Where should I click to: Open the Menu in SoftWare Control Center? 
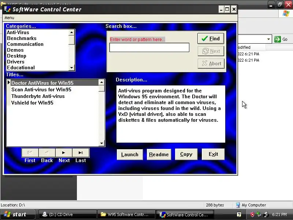(10, 18)
